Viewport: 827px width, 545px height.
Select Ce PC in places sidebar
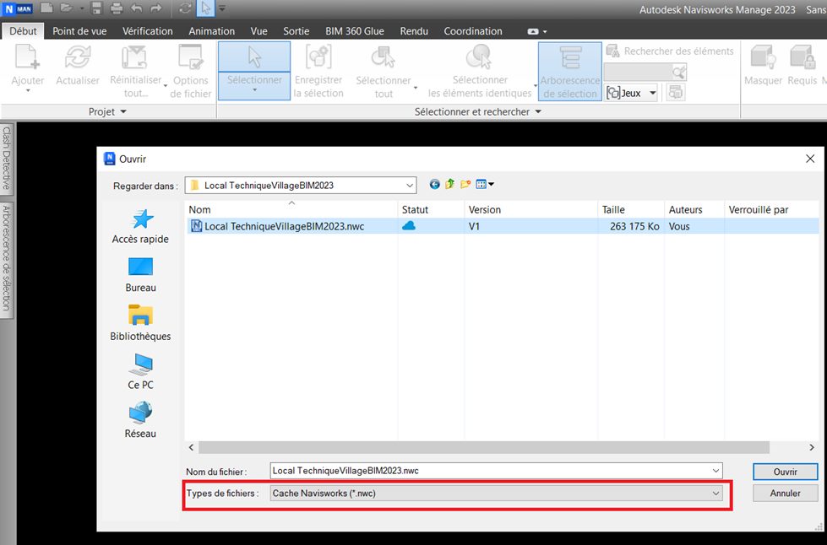(140, 371)
